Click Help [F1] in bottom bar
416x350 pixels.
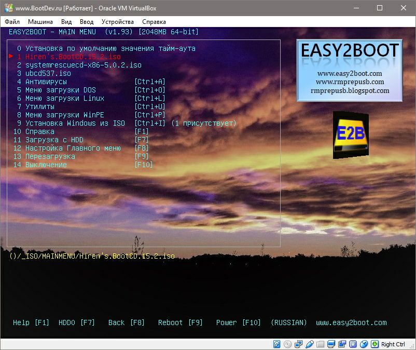click(x=31, y=322)
